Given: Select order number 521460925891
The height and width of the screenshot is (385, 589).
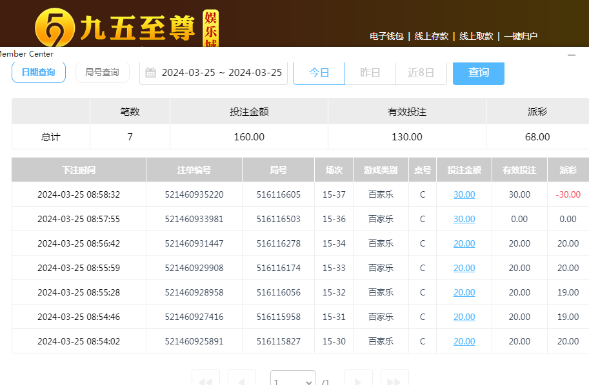Looking at the screenshot, I should [194, 341].
